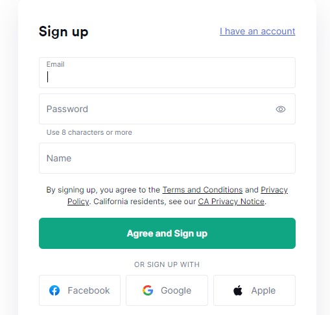Click the blue Facebook logo icon
The width and height of the screenshot is (330, 315).
(x=54, y=290)
